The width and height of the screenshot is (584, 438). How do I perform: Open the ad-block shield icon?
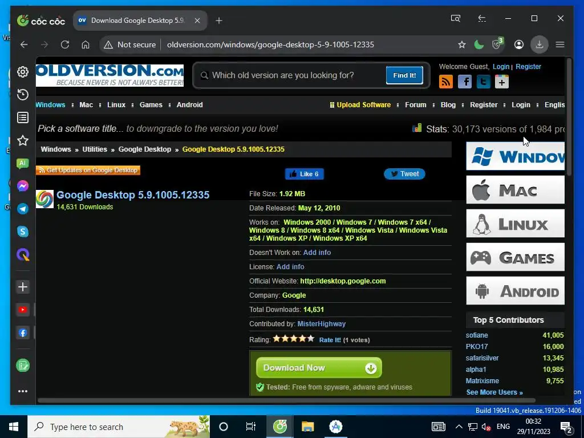(x=497, y=44)
